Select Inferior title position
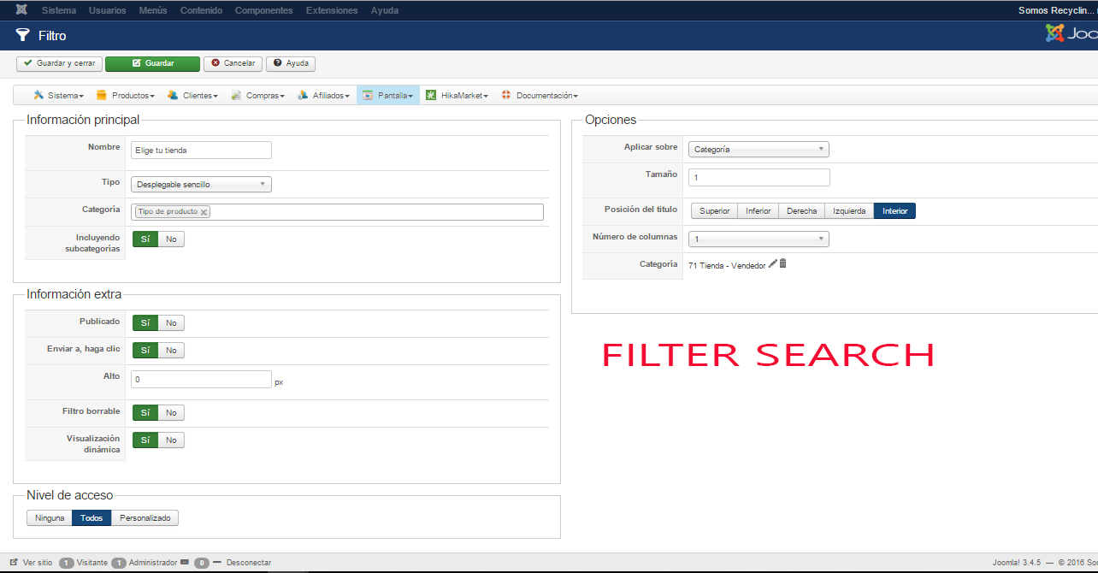This screenshot has height=573, width=1098. [758, 211]
